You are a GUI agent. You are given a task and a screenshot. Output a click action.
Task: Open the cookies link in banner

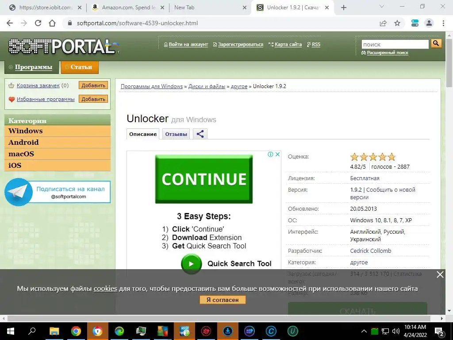click(x=105, y=289)
